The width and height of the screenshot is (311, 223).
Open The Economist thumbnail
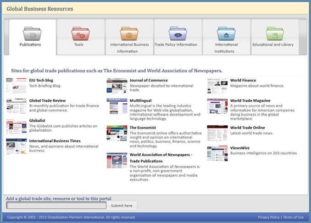click(117, 133)
